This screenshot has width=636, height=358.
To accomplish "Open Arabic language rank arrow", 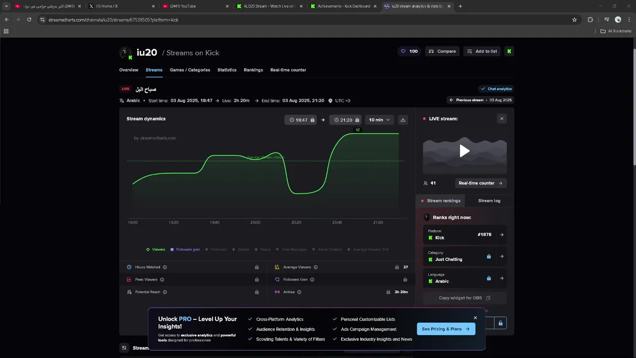I will pyautogui.click(x=502, y=278).
